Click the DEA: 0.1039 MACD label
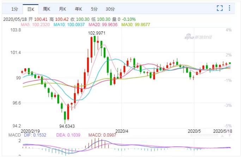241x157 pixels. pos(68,135)
